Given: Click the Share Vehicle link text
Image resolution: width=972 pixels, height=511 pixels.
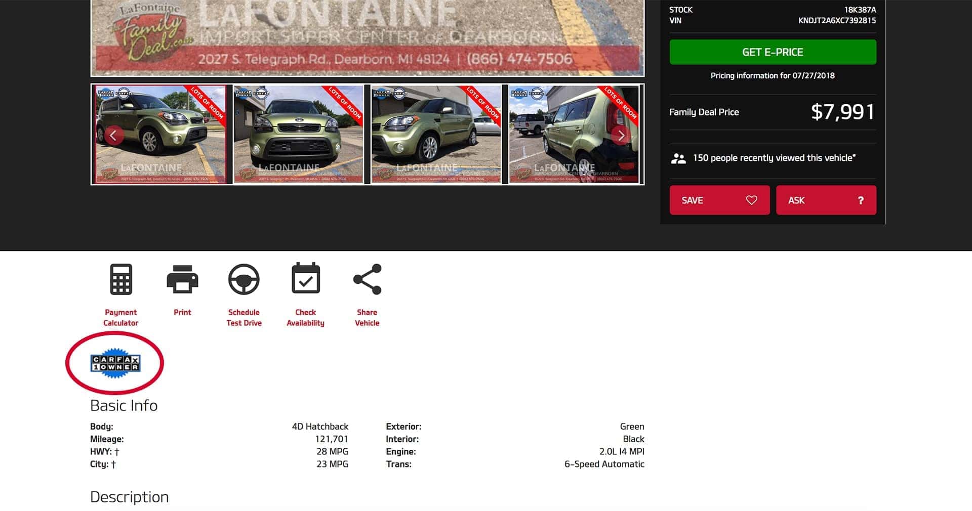Looking at the screenshot, I should (x=367, y=317).
